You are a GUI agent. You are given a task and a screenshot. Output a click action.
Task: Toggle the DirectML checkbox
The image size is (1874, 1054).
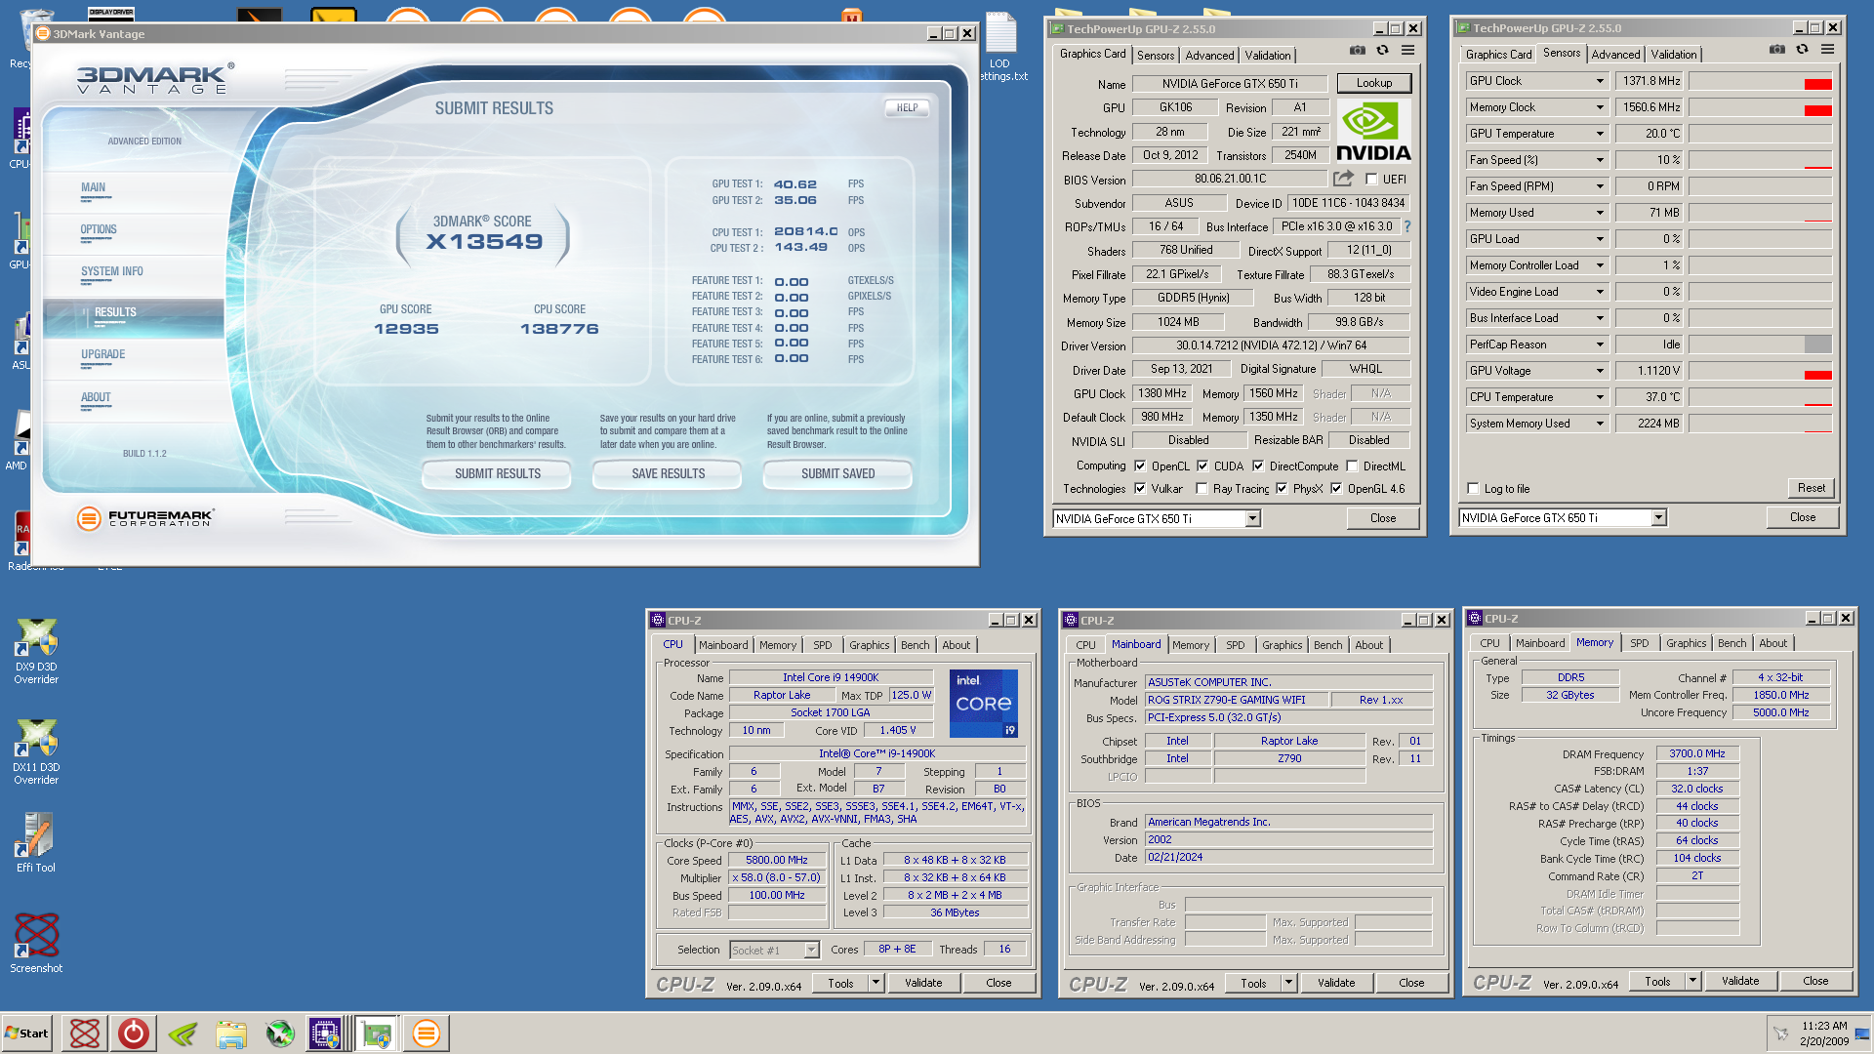(x=1352, y=466)
